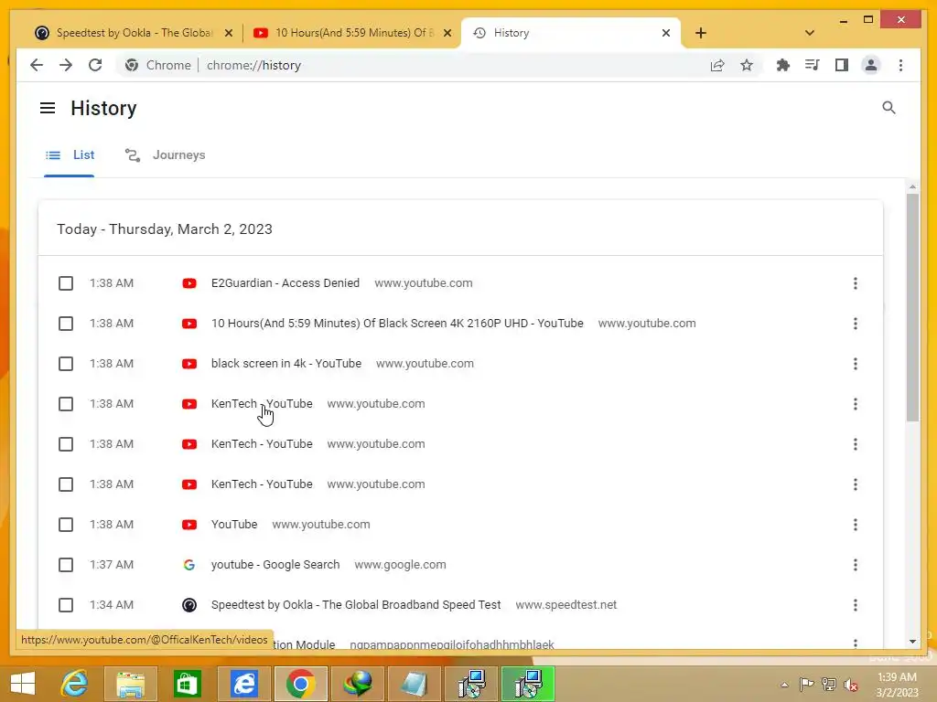Toggle the side panel icon
Screen dimensions: 937x702
coord(842,65)
